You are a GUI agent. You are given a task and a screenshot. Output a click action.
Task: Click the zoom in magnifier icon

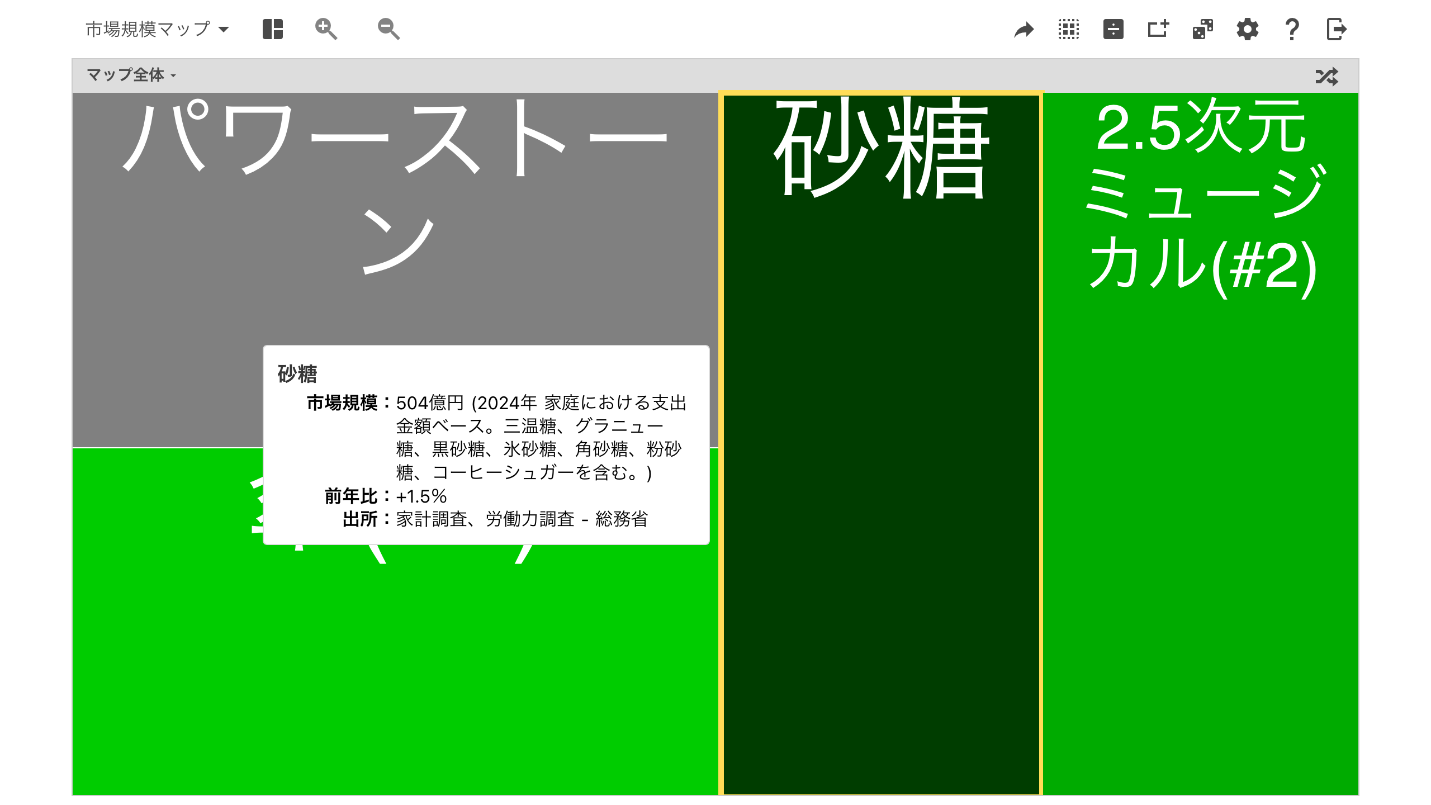(326, 29)
